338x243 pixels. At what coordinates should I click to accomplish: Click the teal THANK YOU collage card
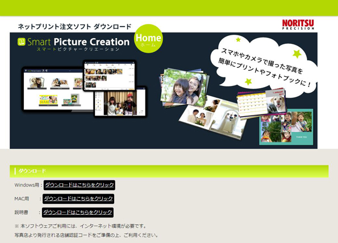coord(286,127)
